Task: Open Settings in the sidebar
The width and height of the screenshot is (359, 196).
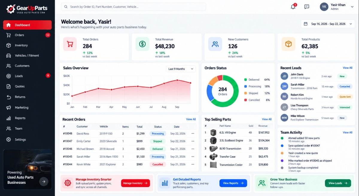Action: pyautogui.click(x=27, y=140)
